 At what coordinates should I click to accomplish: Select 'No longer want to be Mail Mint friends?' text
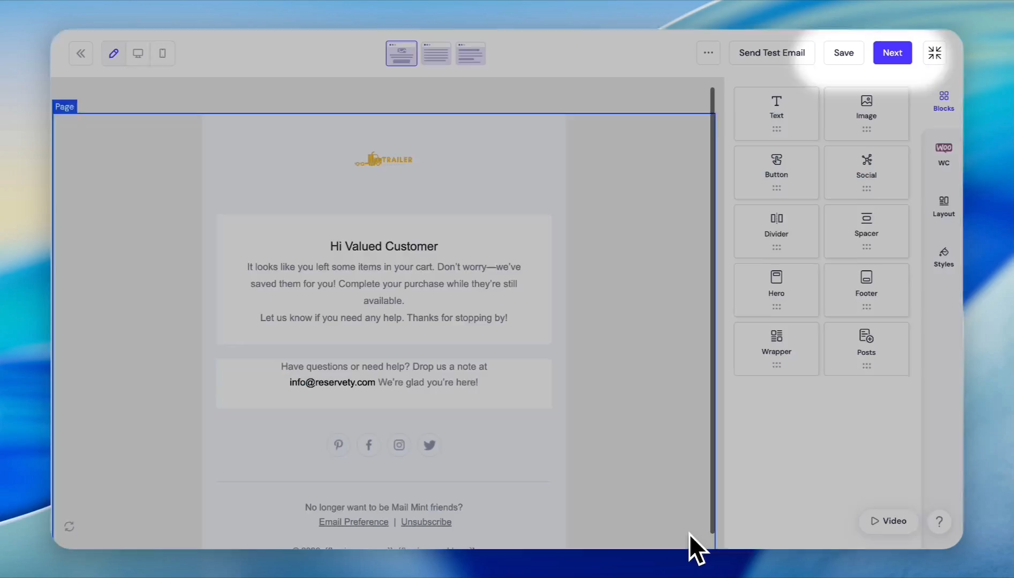[x=384, y=507]
